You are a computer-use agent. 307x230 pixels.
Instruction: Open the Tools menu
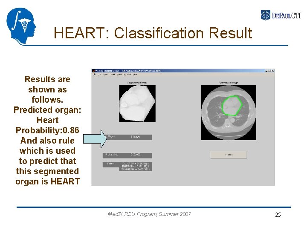[119, 75]
